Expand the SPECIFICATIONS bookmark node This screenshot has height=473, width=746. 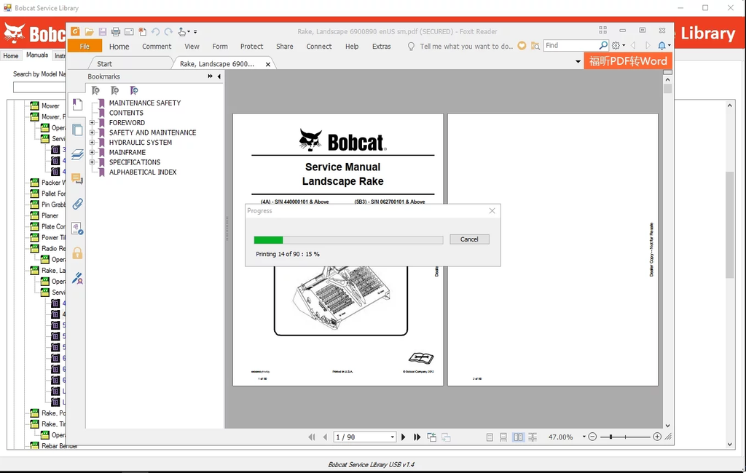tap(93, 162)
